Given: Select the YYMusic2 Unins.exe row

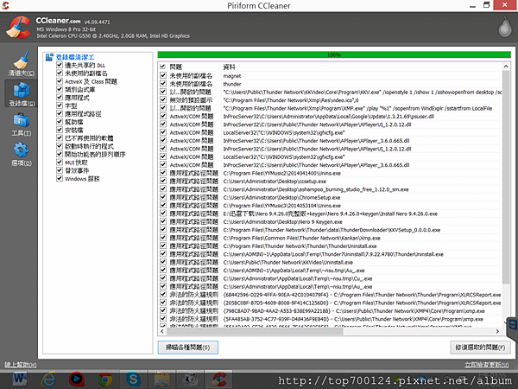Looking at the screenshot, I should click(331, 173).
